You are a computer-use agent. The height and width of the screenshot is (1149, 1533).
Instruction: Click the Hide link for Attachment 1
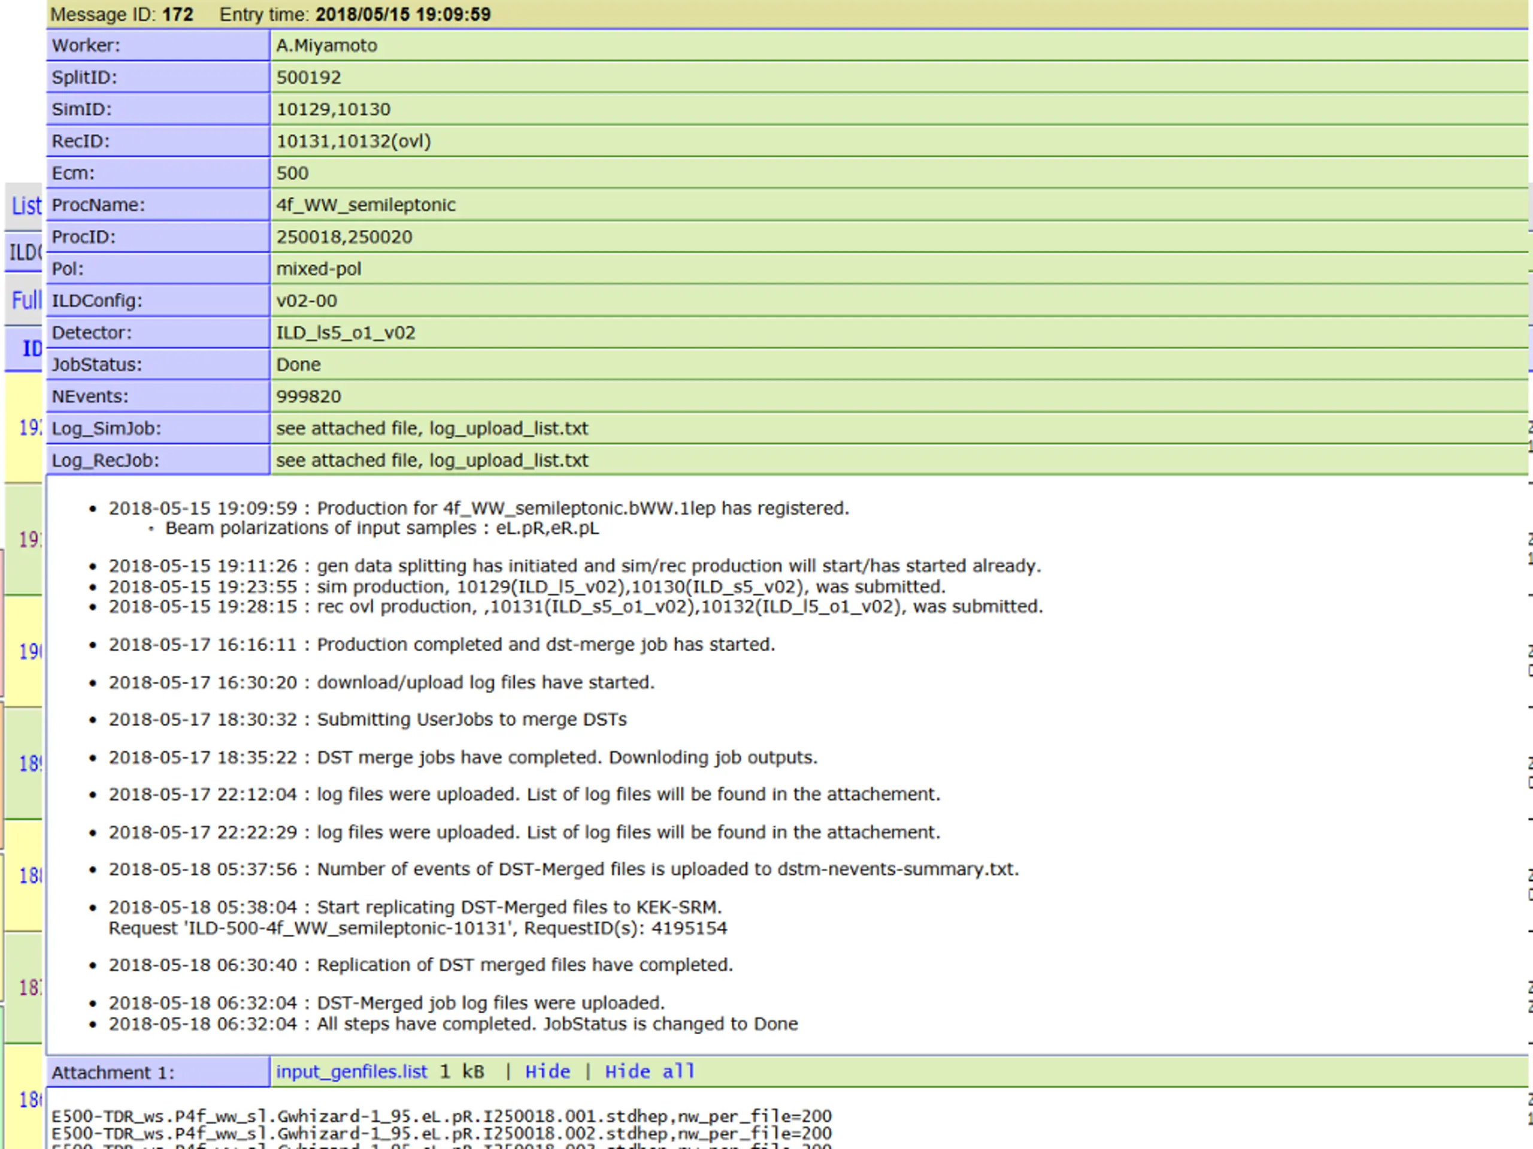[x=547, y=1071]
